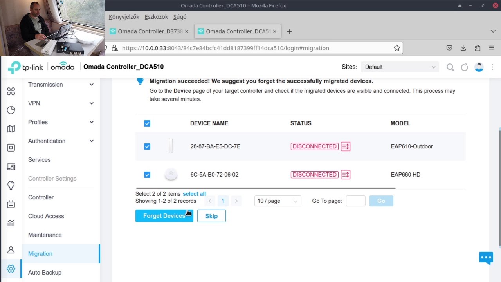Image resolution: width=501 pixels, height=282 pixels.
Task: Switch to the Omada Controller_DCA51 tab
Action: [238, 31]
